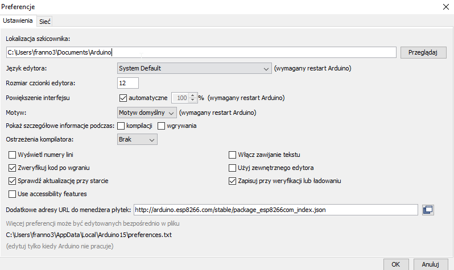
Task: Click the Rozmiar czcionki edytora field
Action: [128, 84]
